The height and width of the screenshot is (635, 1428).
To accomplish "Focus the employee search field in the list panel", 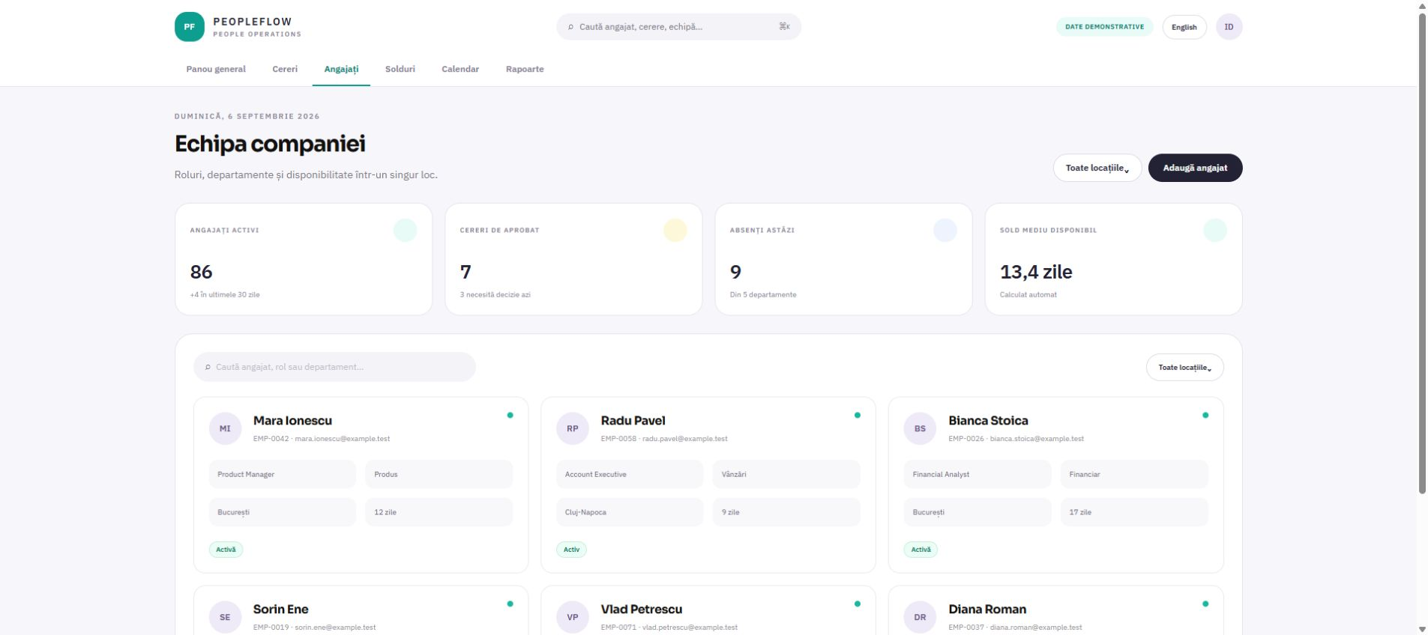I will pos(334,367).
